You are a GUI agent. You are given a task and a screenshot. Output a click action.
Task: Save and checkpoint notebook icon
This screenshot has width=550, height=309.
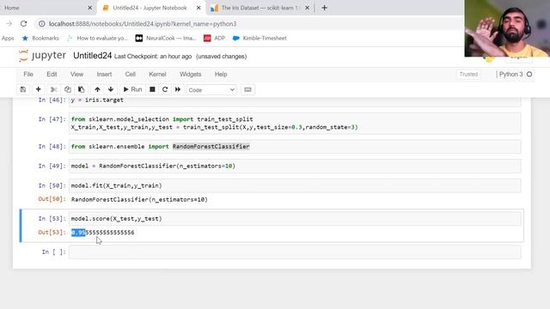pyautogui.click(x=23, y=89)
